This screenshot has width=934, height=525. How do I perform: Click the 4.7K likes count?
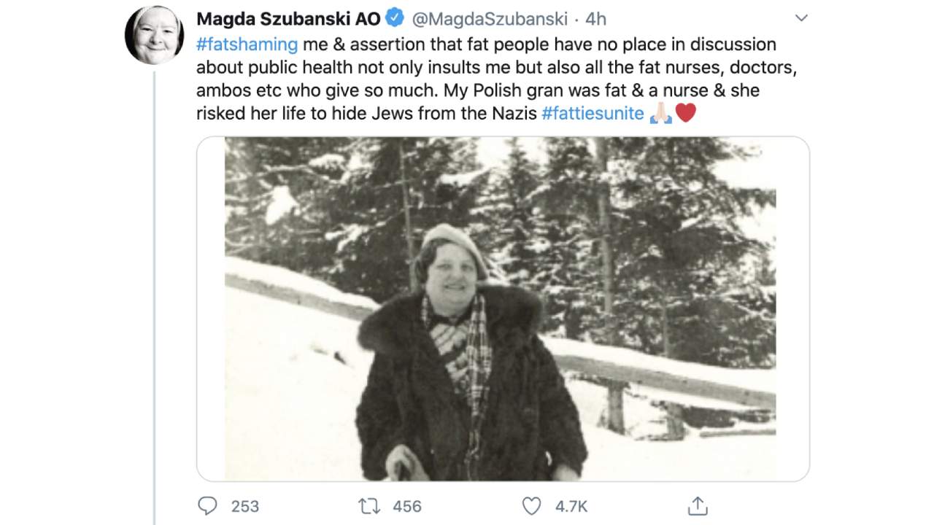tap(570, 506)
